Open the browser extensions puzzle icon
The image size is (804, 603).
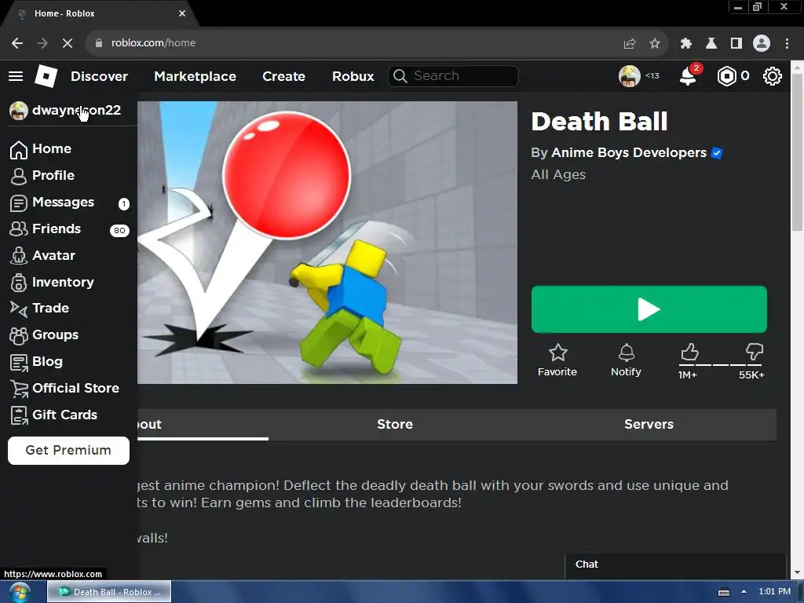click(686, 44)
